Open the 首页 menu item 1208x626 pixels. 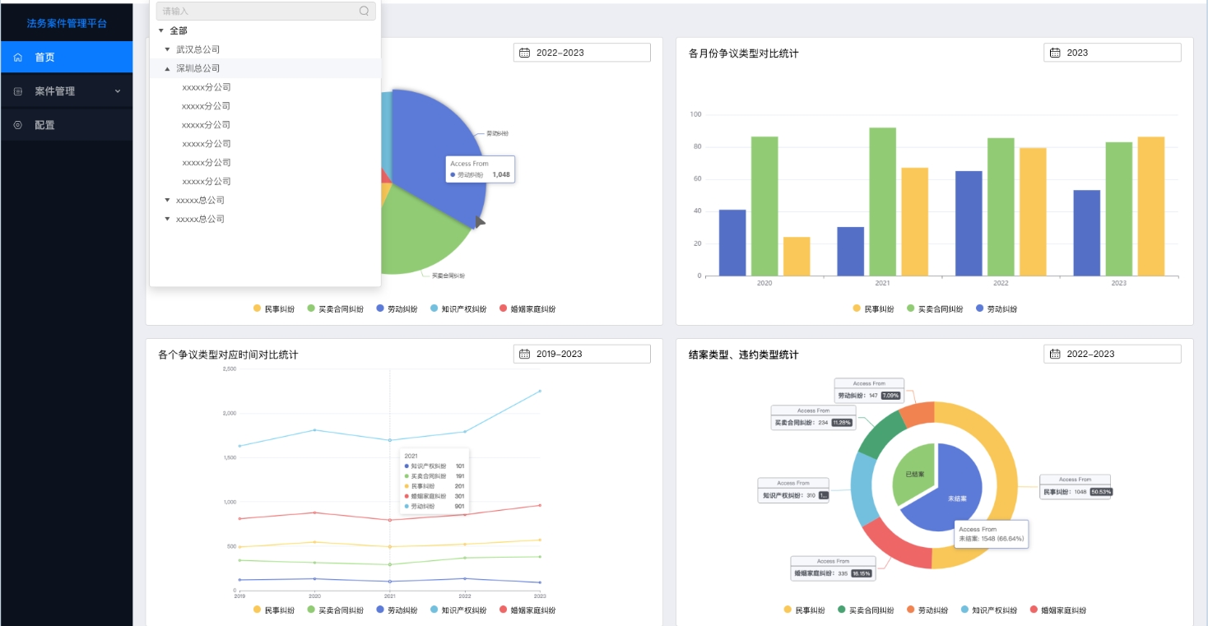tap(67, 58)
